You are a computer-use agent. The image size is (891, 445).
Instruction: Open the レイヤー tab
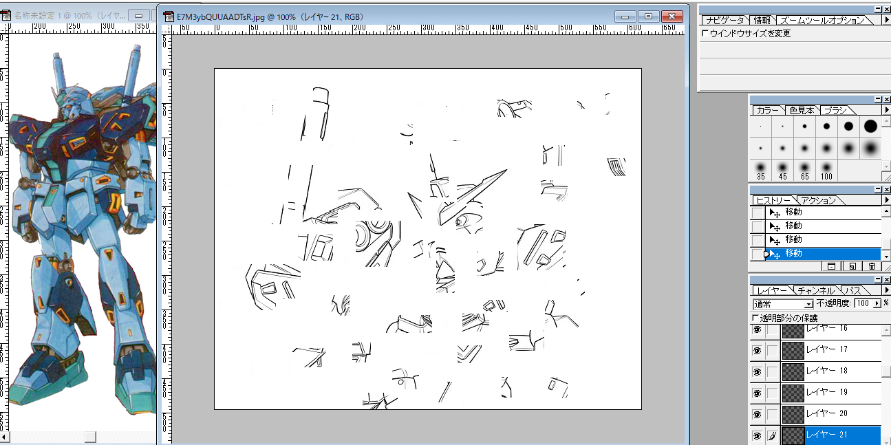click(772, 291)
